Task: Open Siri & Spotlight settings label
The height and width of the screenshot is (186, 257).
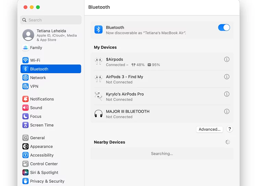Action: (x=44, y=172)
